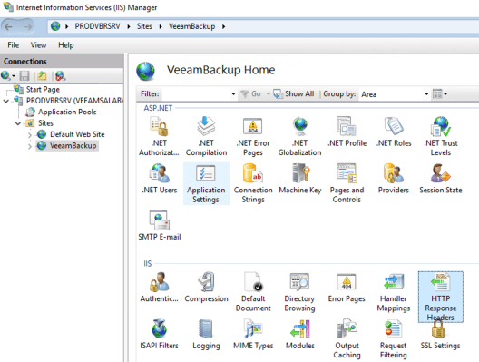Select PRODVBRSRV server in tree
Image resolution: width=479 pixels, height=362 pixels.
pos(74,101)
